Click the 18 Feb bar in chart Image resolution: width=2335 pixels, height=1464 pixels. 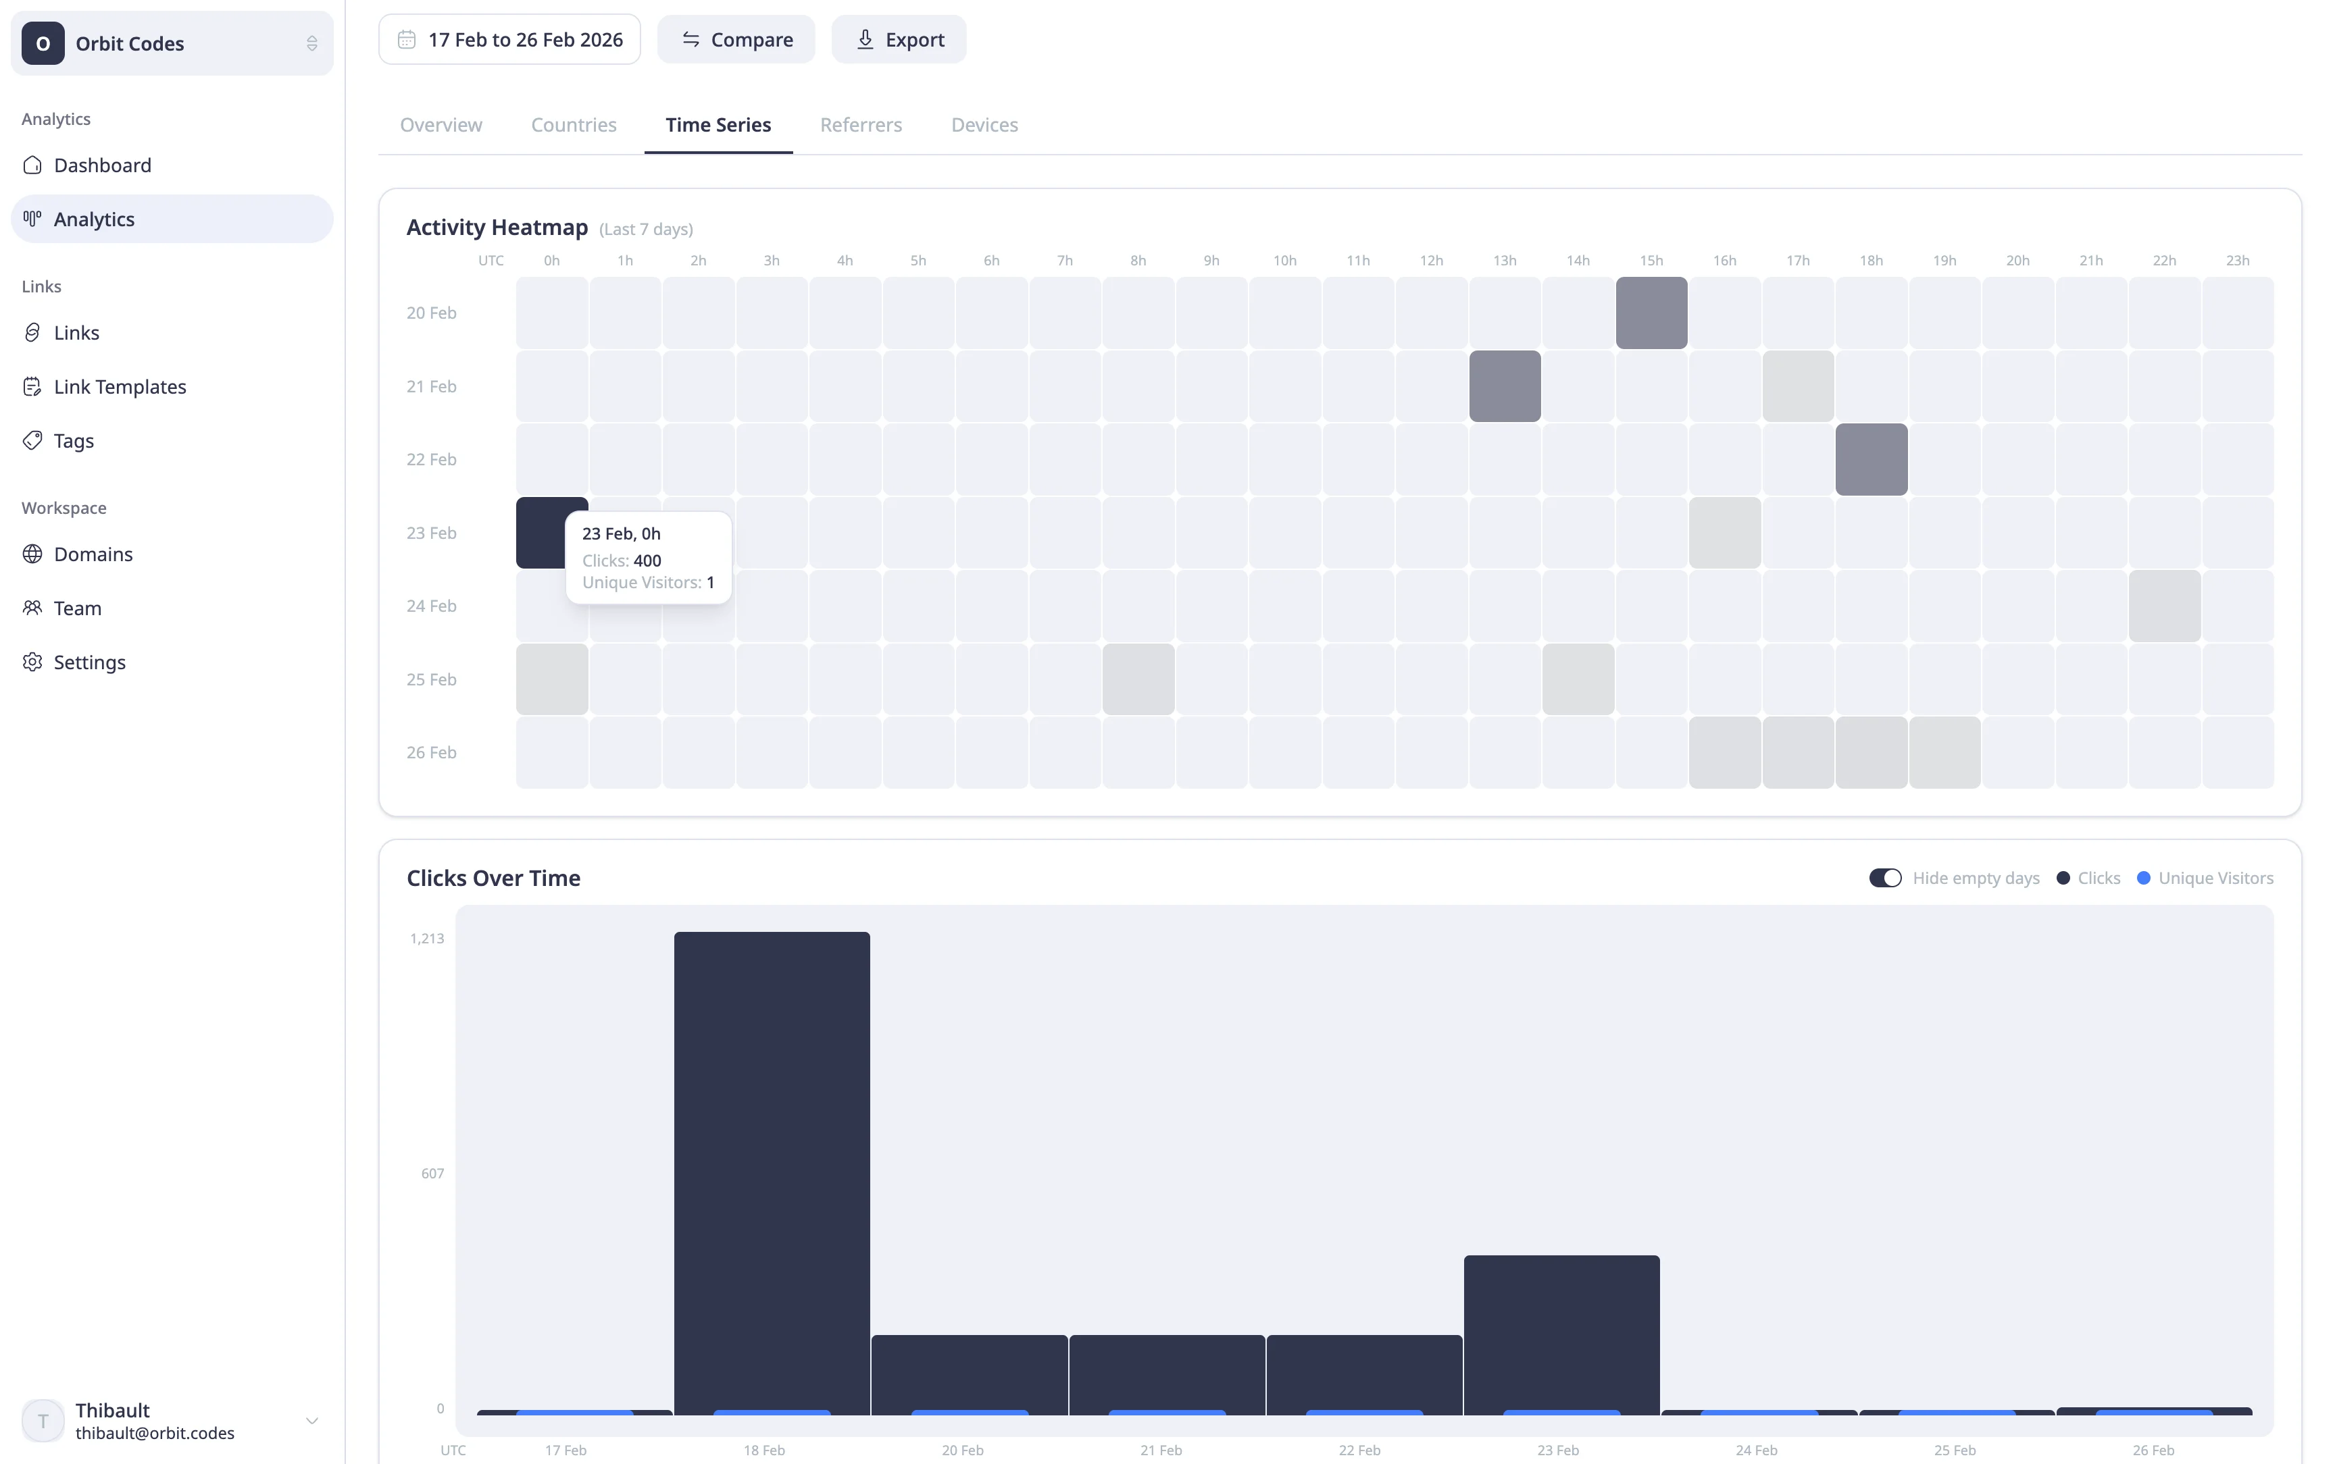point(772,1172)
